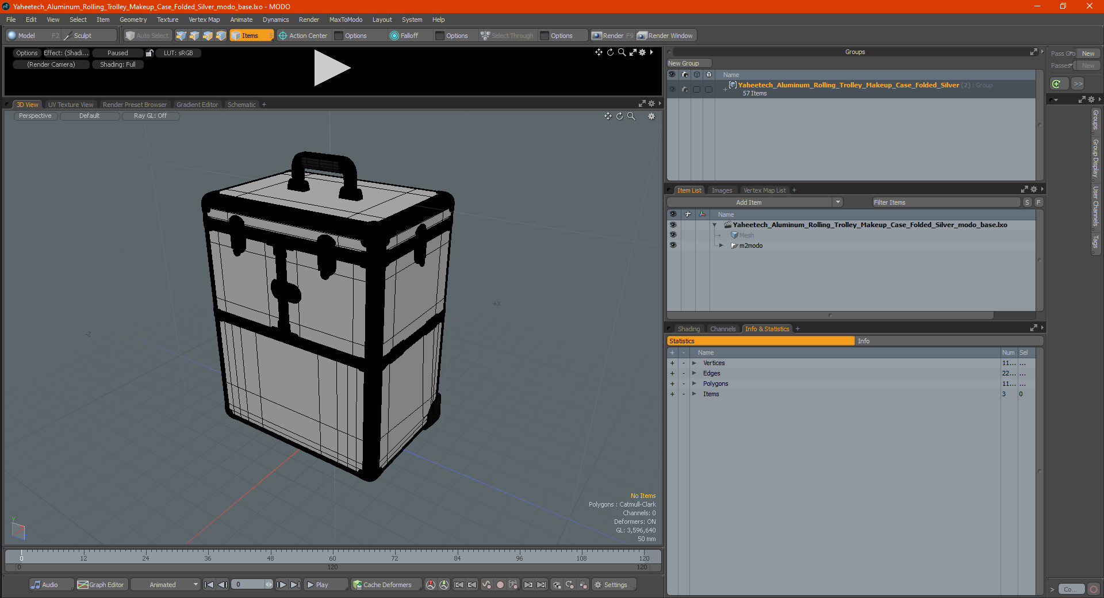Open the Animated keying dropdown
1104x598 pixels.
pyautogui.click(x=166, y=585)
